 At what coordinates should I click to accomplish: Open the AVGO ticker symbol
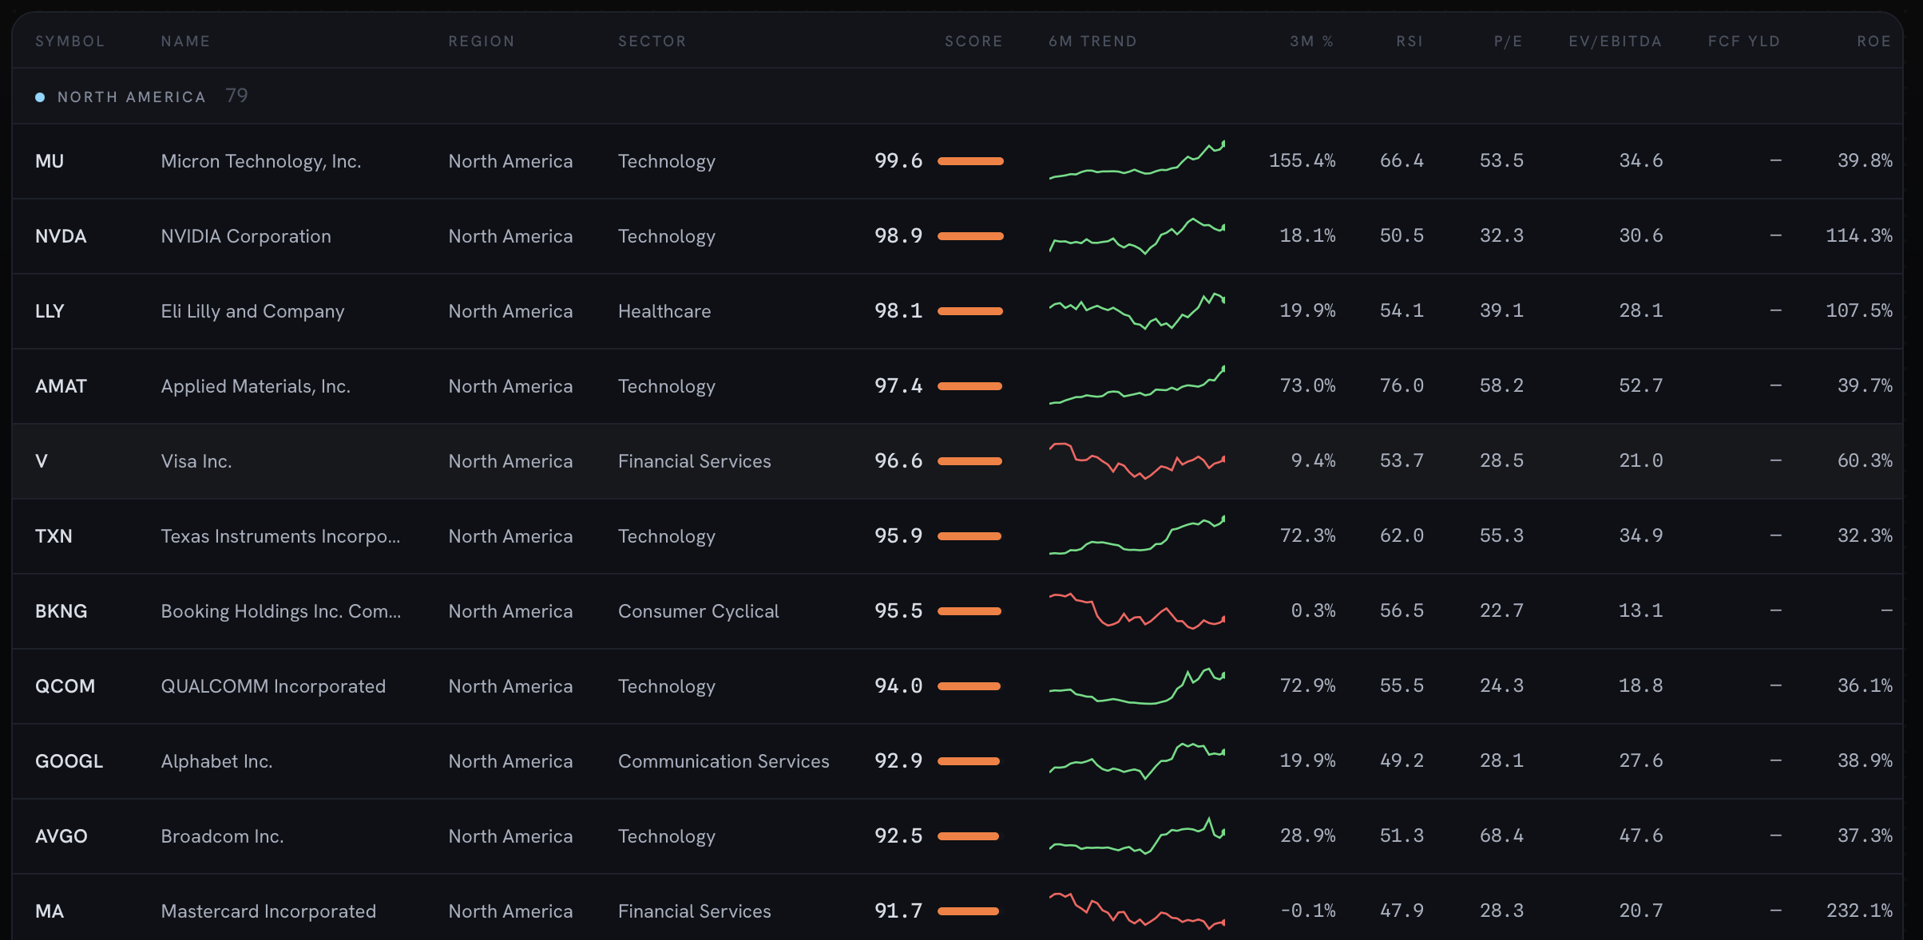pyautogui.click(x=61, y=836)
